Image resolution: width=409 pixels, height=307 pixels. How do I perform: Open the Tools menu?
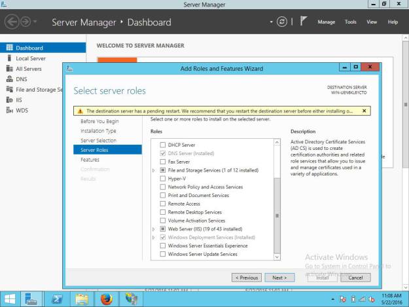pos(350,22)
